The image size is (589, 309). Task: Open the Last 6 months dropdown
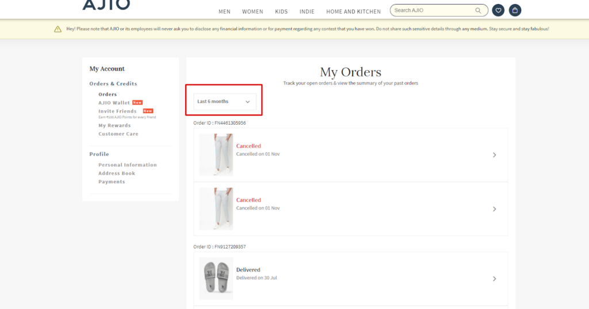[x=225, y=102]
